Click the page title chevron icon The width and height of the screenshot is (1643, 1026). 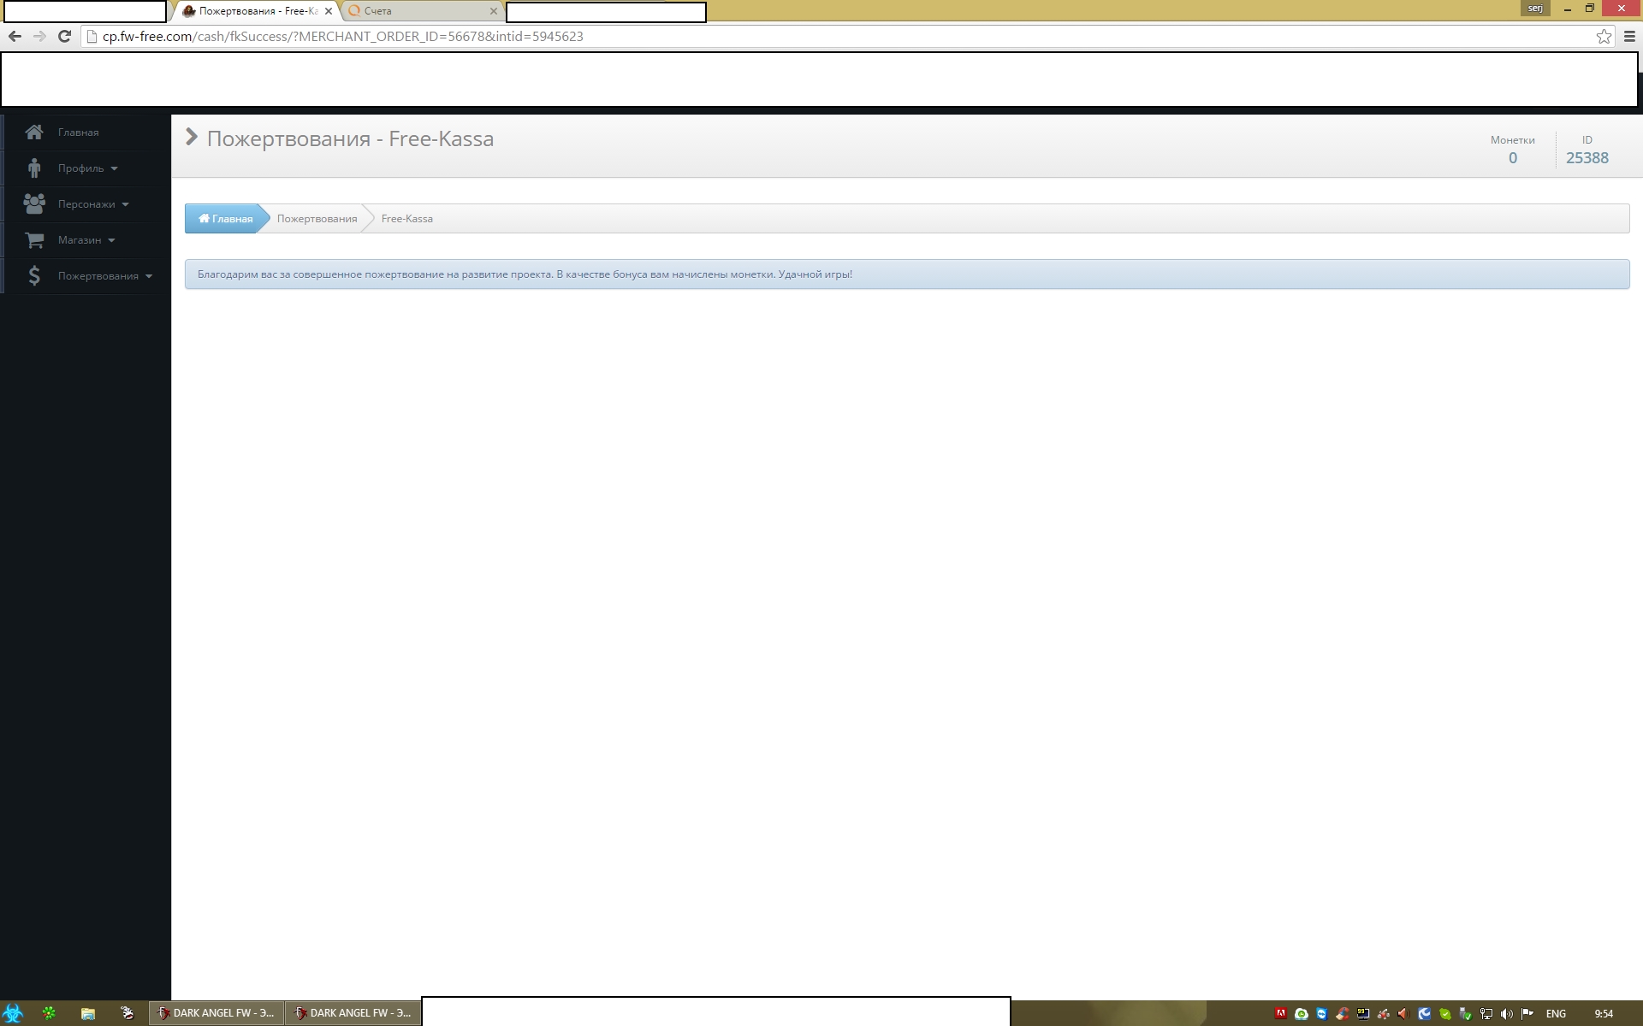pyautogui.click(x=192, y=138)
